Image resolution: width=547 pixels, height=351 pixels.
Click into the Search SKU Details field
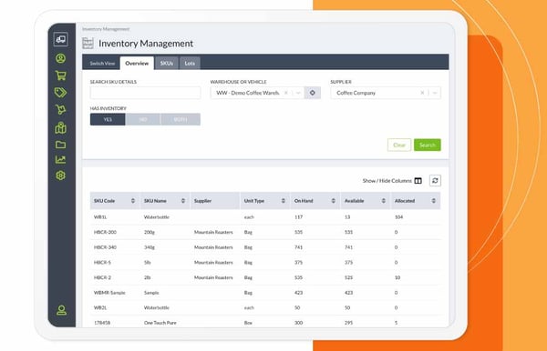click(145, 93)
